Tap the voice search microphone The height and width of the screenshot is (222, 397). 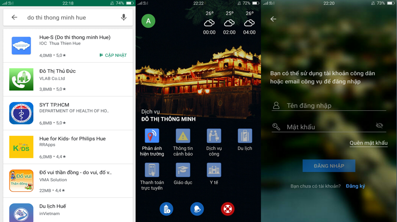[124, 17]
